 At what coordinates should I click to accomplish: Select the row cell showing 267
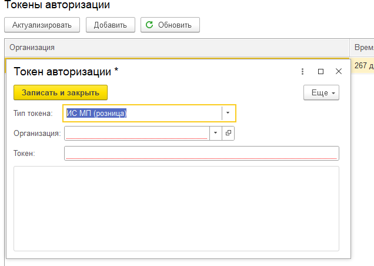[x=362, y=65]
